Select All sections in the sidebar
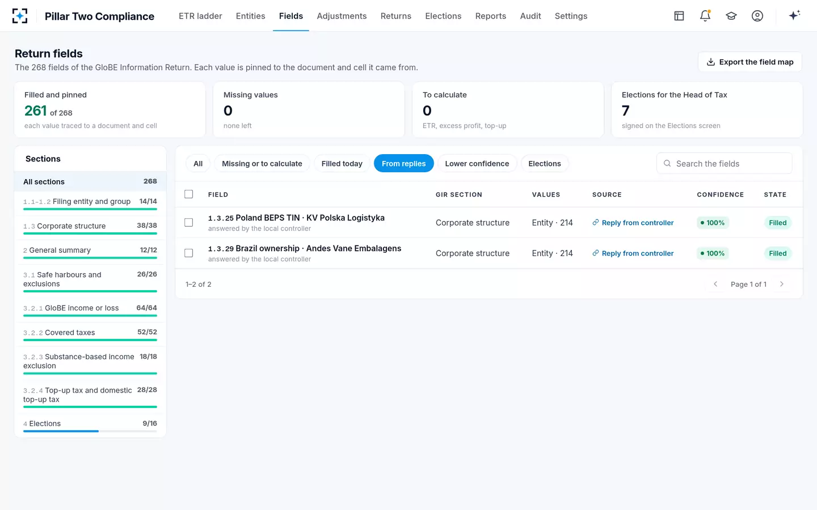 point(90,181)
